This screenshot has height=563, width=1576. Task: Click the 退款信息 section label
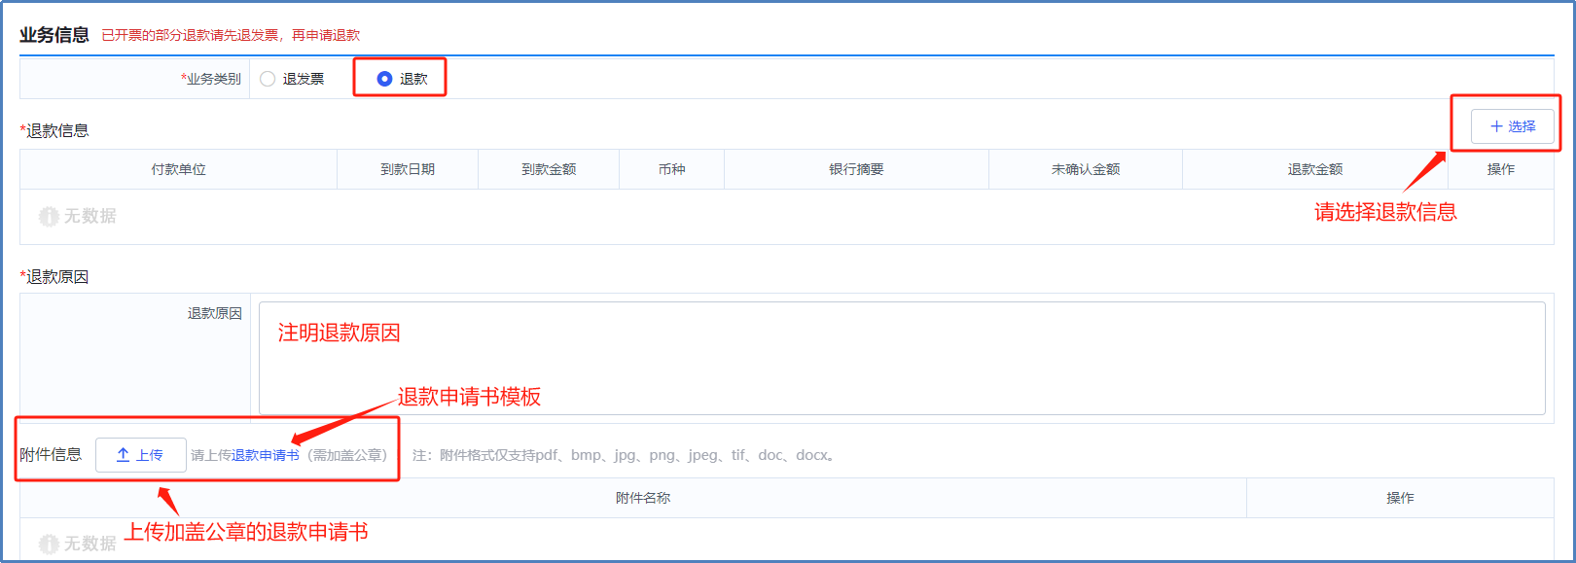point(54,130)
